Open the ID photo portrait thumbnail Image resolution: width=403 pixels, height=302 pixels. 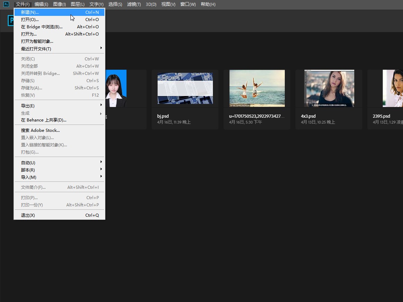point(116,88)
